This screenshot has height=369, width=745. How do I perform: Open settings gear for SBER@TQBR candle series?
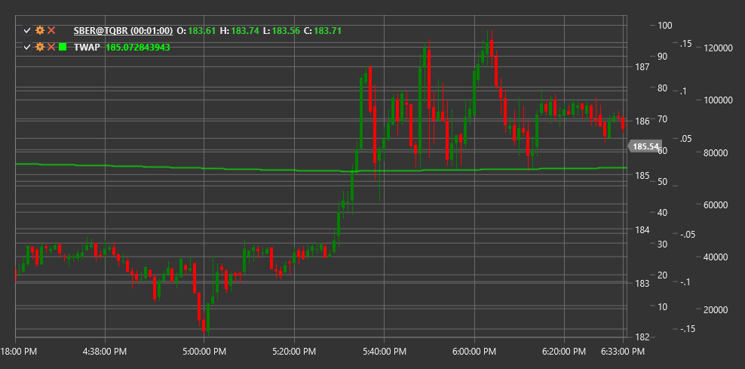40,30
